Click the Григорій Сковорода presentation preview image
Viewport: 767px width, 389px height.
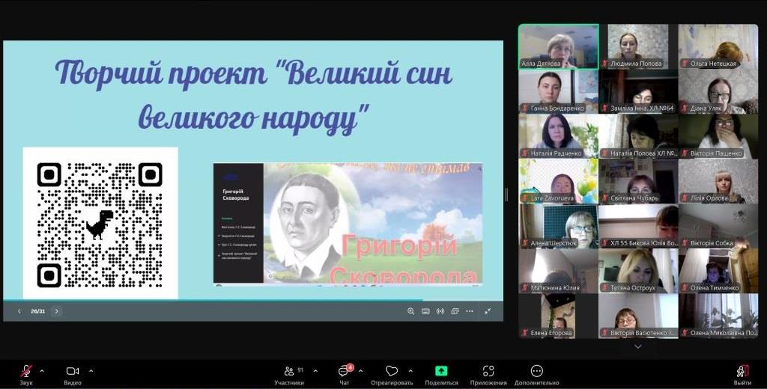tap(348, 224)
